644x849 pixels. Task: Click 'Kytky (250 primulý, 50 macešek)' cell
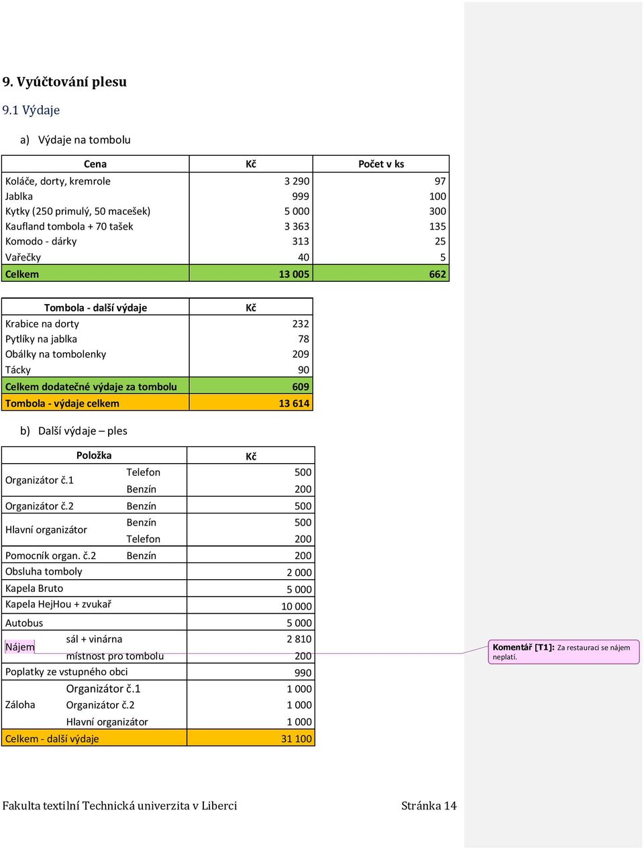tap(78, 211)
